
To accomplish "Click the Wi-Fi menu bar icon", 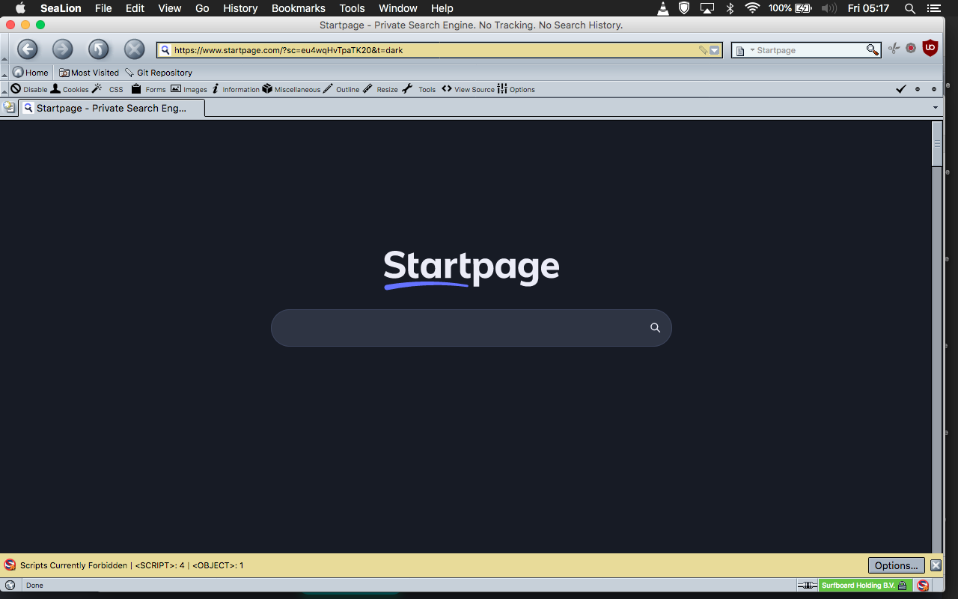I will click(x=752, y=8).
